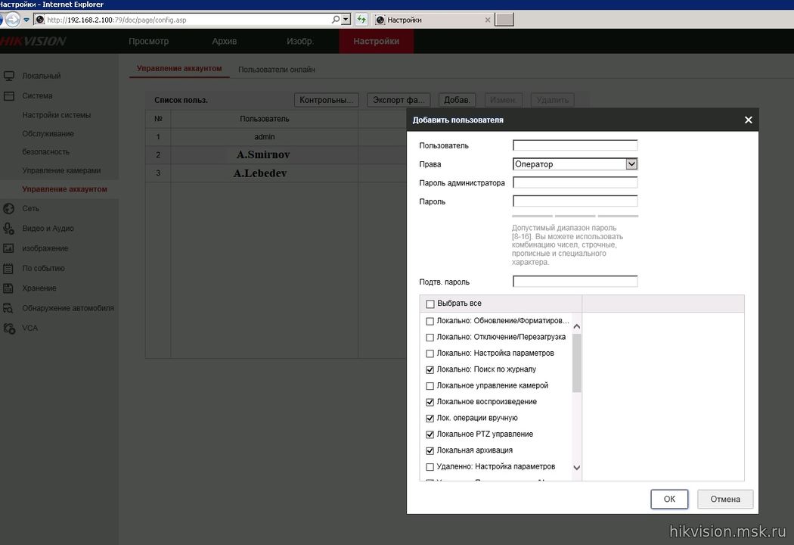This screenshot has width=794, height=545.
Task: Open Обслуживание in sidebar
Action: point(48,134)
